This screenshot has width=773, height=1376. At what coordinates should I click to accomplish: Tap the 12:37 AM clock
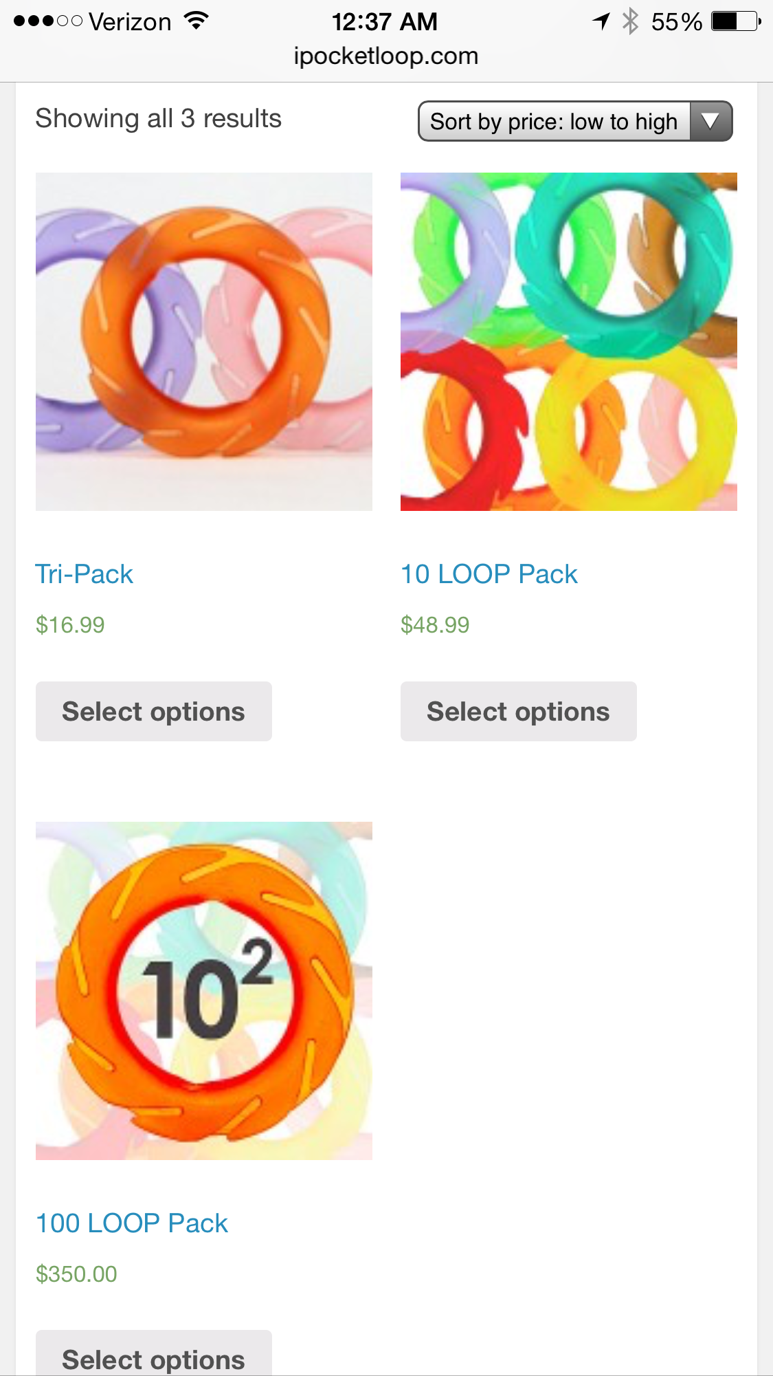(x=385, y=22)
